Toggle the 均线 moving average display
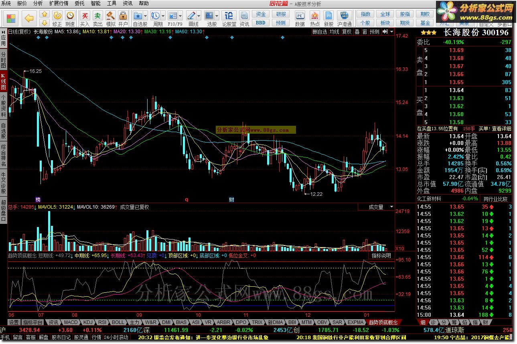 click(x=334, y=32)
